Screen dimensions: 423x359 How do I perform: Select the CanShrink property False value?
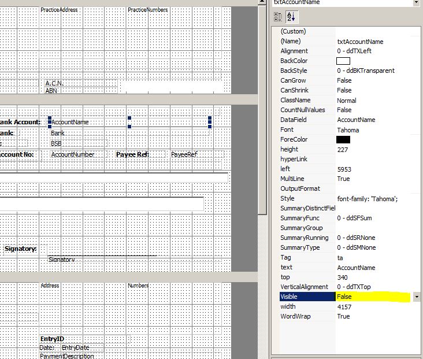click(344, 90)
